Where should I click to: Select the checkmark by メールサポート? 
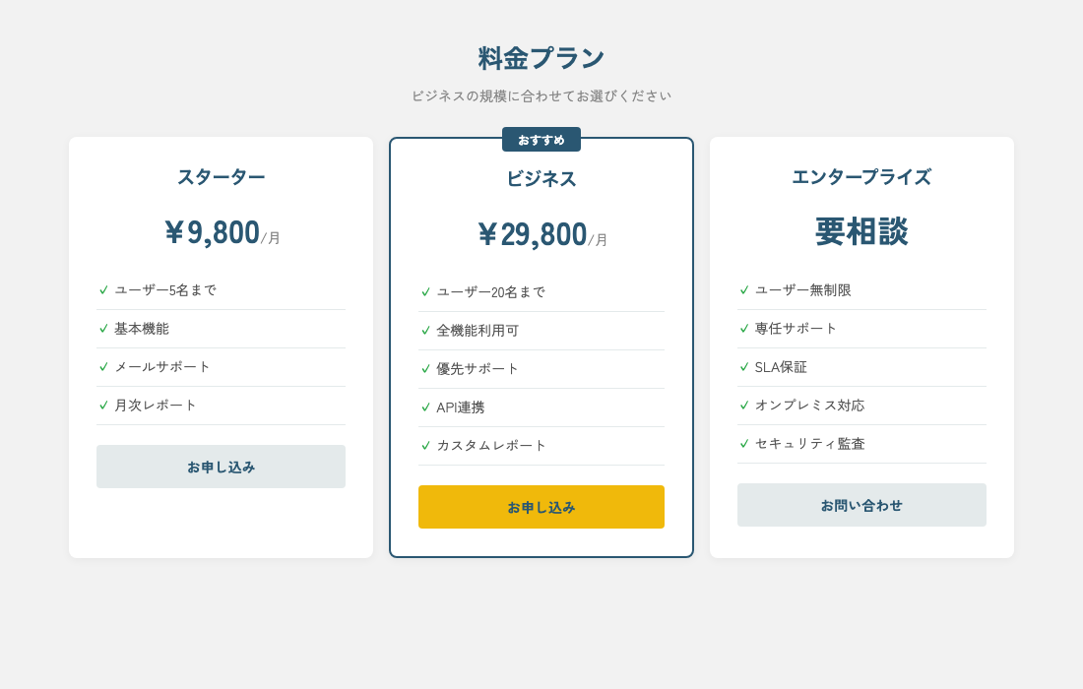tap(102, 366)
